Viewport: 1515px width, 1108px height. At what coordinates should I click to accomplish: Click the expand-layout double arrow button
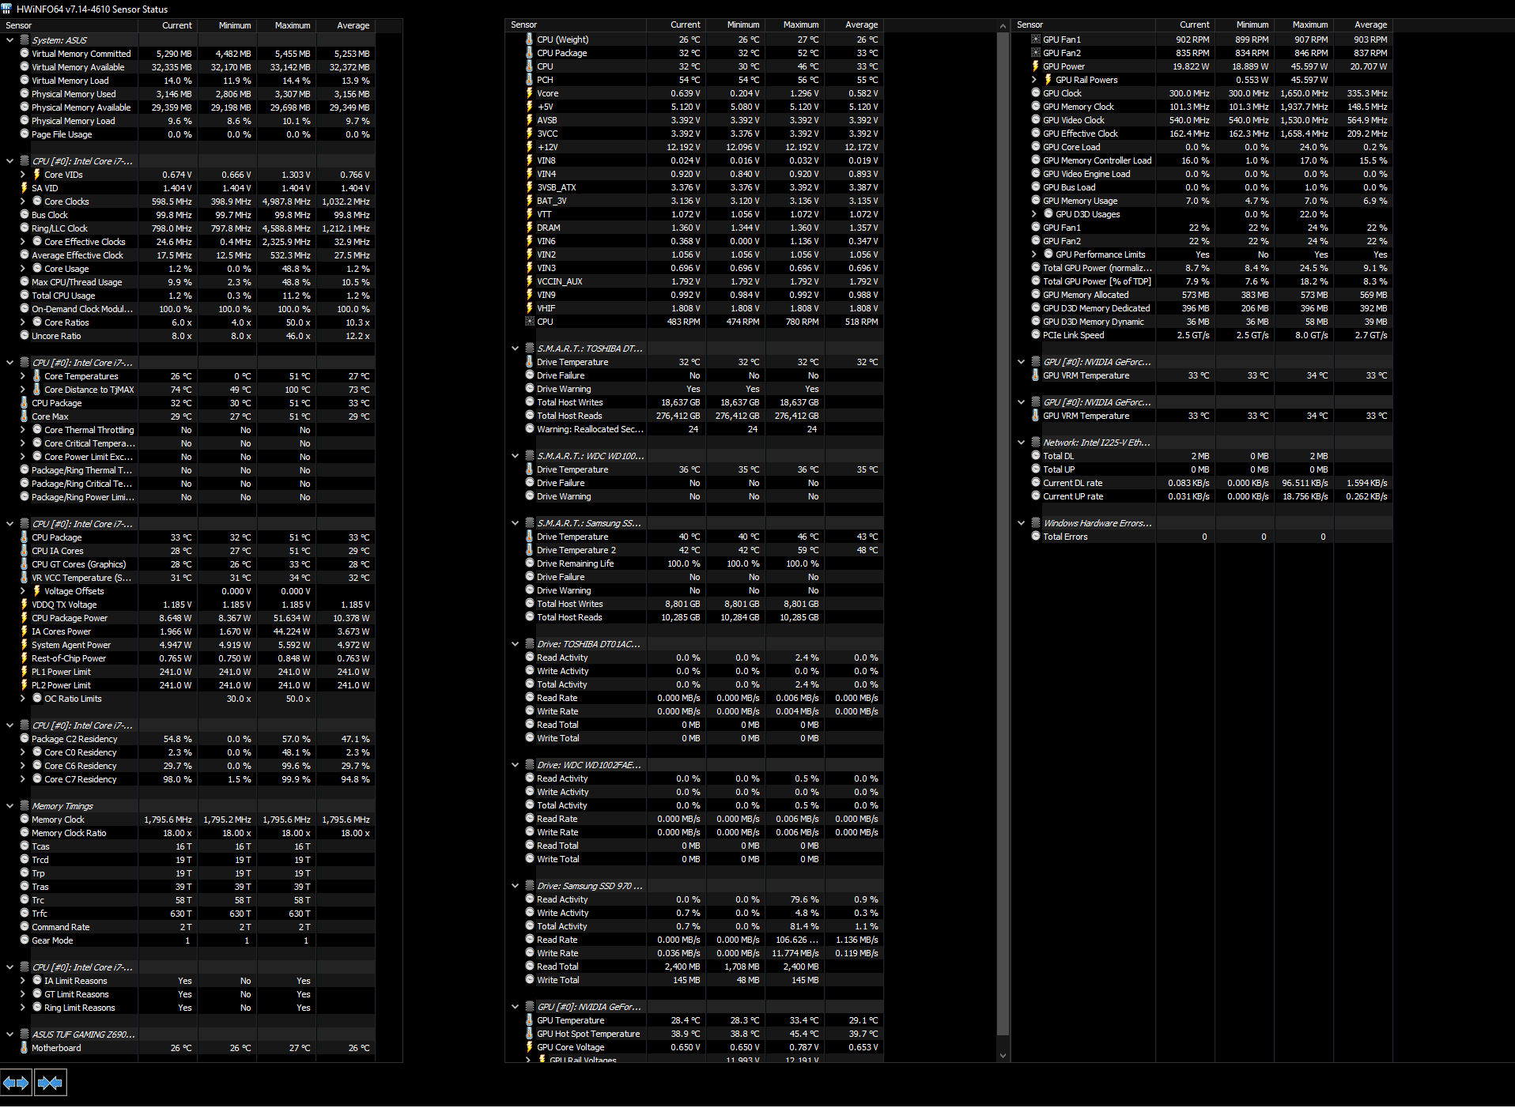(16, 1083)
